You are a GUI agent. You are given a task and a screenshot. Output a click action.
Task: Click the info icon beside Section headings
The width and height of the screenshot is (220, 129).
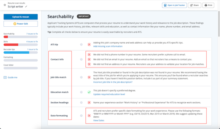pyautogui.click(x=81, y=102)
